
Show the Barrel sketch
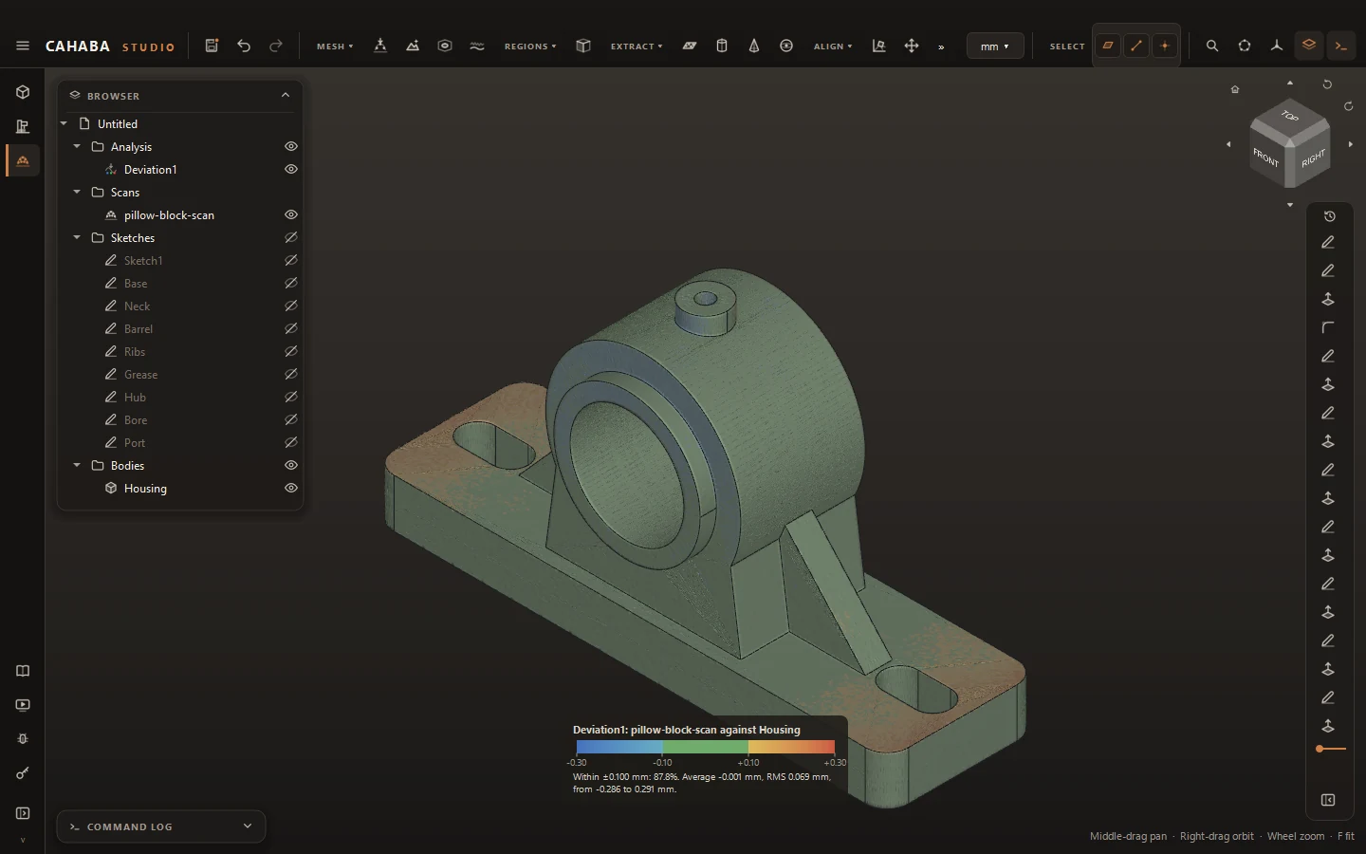click(291, 328)
